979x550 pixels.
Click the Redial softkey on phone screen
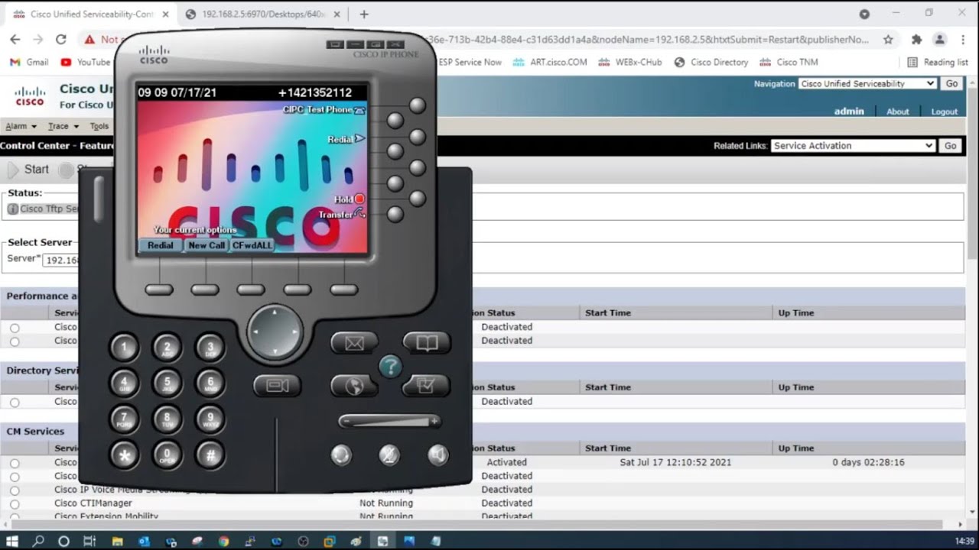tap(161, 245)
